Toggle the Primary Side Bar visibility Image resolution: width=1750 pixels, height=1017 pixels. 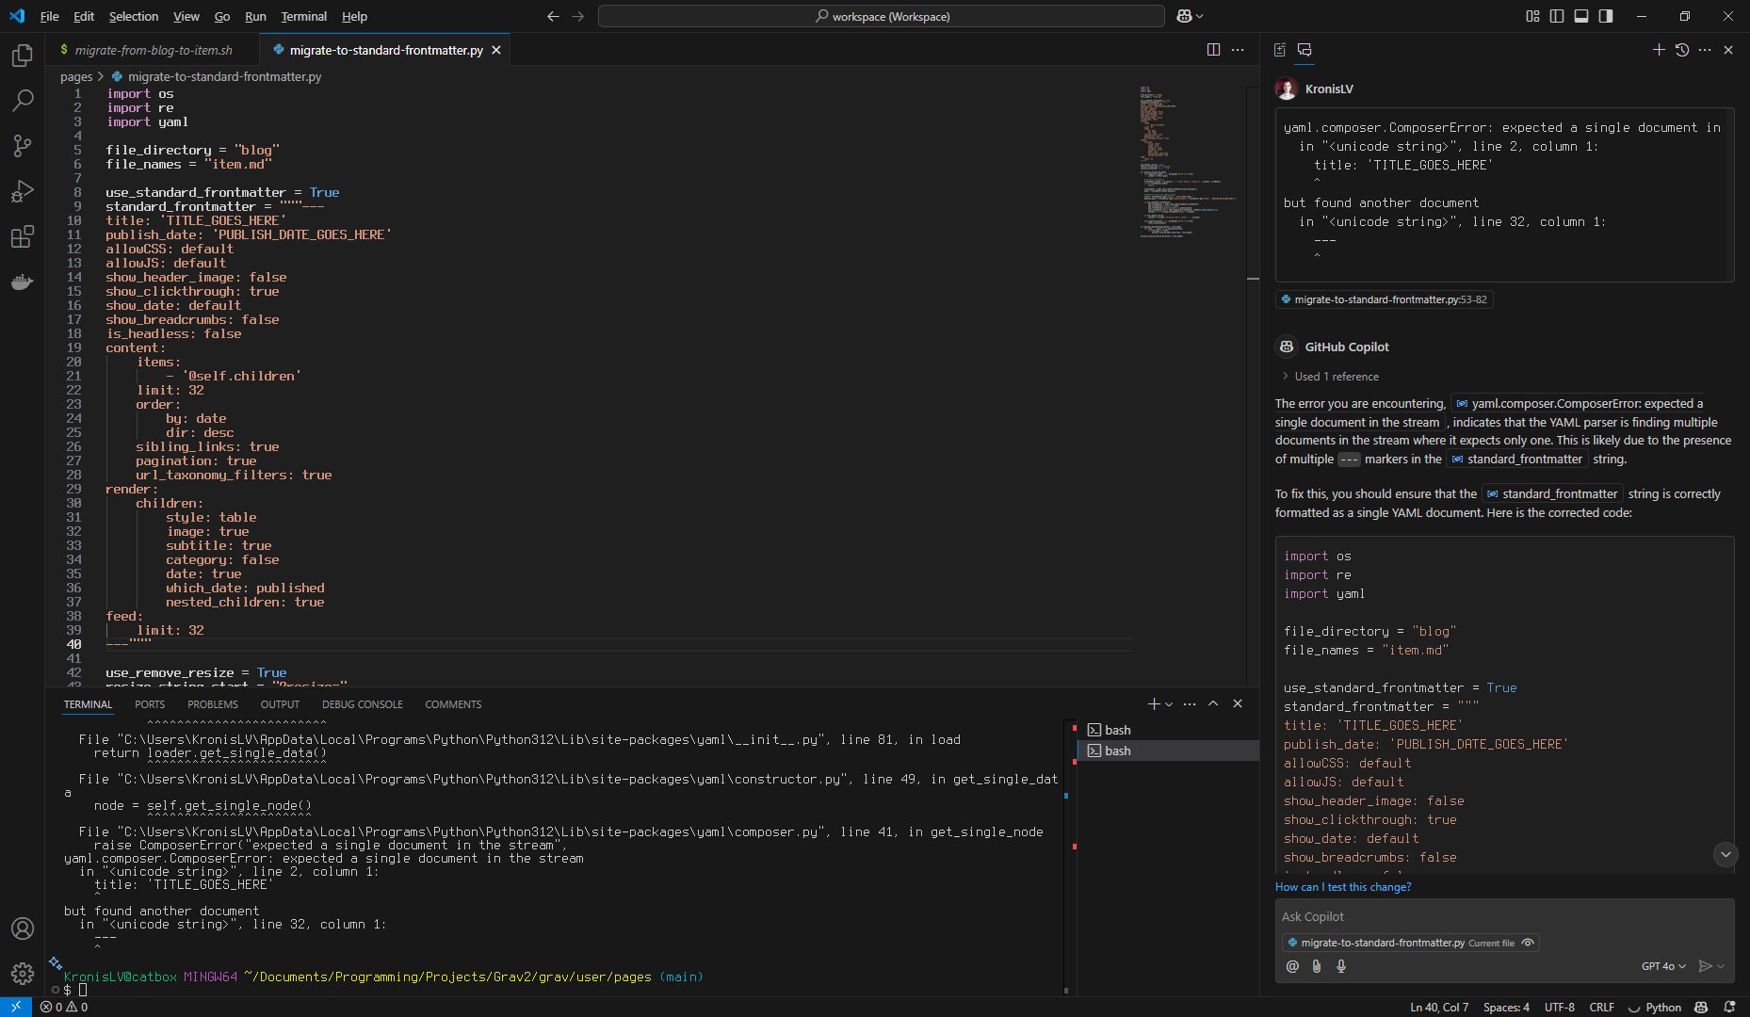point(1557,16)
